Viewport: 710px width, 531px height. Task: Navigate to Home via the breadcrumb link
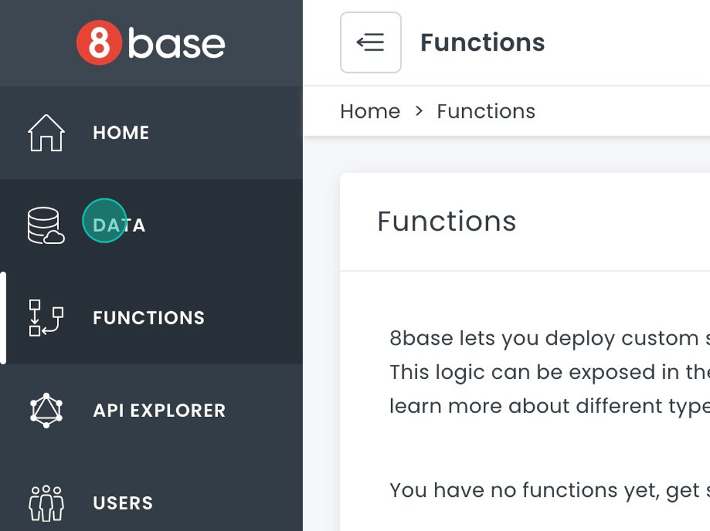click(370, 112)
